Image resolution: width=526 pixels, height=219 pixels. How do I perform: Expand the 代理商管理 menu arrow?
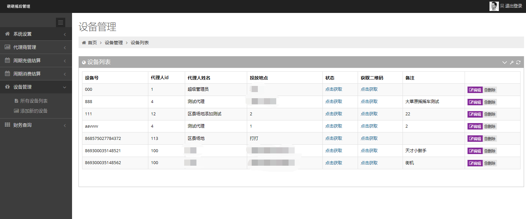click(65, 47)
